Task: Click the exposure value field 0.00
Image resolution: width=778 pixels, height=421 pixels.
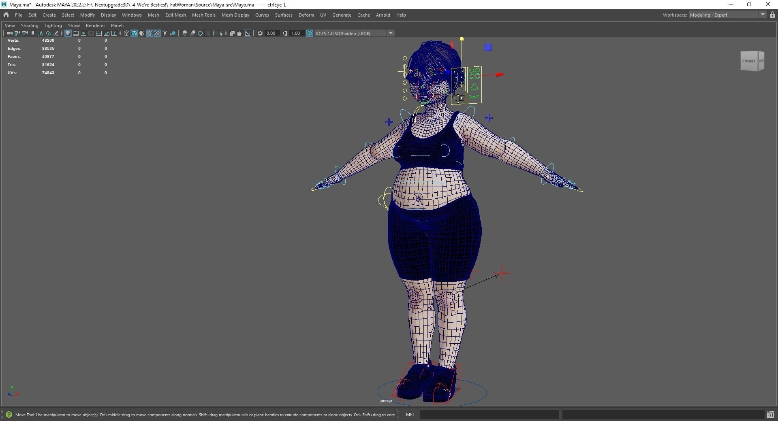Action: click(271, 33)
